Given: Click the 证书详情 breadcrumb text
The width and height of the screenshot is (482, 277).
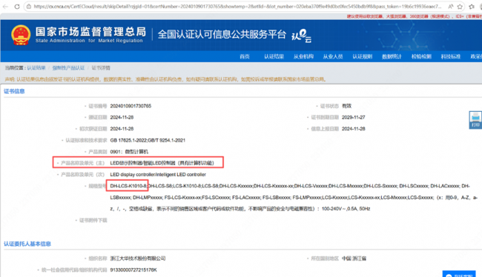Looking at the screenshot, I should pyautogui.click(x=101, y=68).
